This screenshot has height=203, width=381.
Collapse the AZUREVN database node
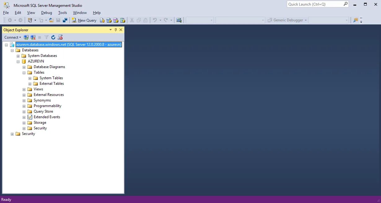pos(18,62)
